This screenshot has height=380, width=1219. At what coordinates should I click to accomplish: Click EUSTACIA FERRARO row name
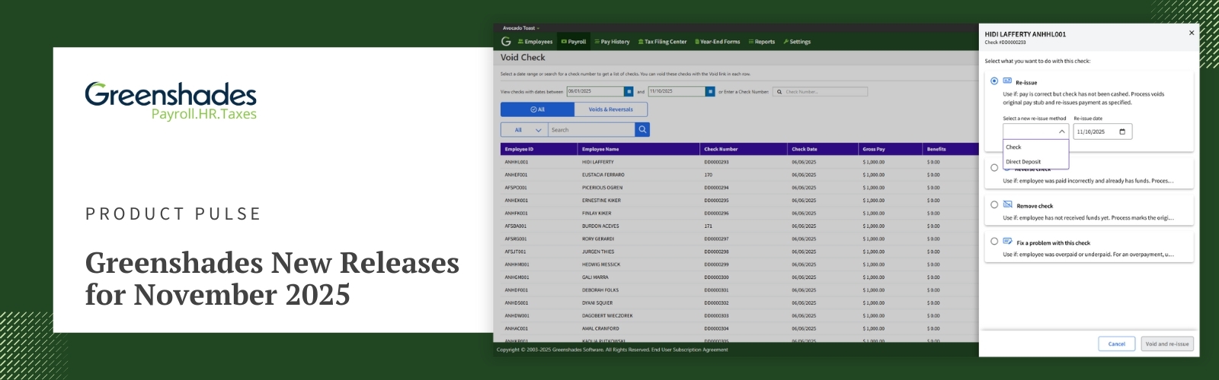[603, 175]
